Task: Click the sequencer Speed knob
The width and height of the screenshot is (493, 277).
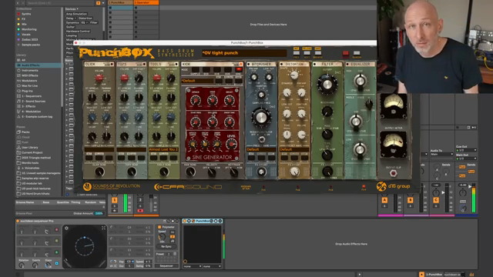Action: [x=162, y=237]
